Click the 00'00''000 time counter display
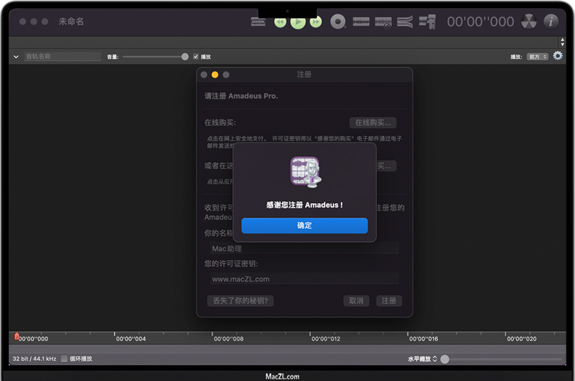The image size is (575, 381). click(480, 22)
